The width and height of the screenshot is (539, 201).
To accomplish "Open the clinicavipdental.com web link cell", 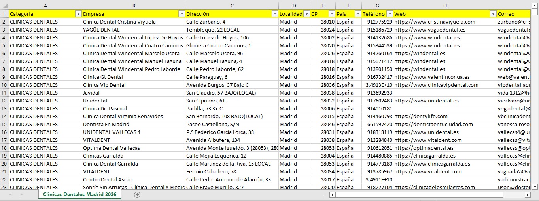I will click(x=445, y=85).
